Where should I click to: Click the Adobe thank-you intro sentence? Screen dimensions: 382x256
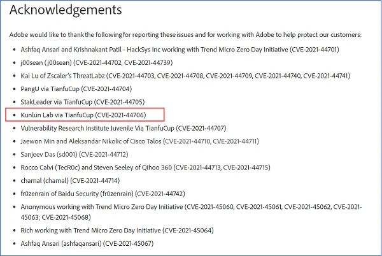(185, 35)
